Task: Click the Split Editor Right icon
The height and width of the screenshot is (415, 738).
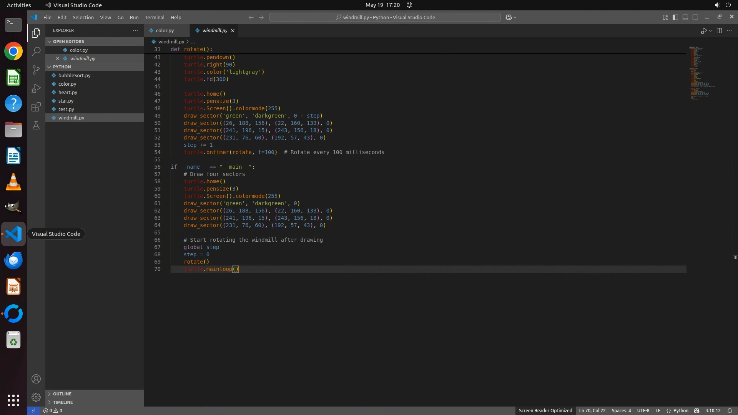Action: click(x=719, y=31)
